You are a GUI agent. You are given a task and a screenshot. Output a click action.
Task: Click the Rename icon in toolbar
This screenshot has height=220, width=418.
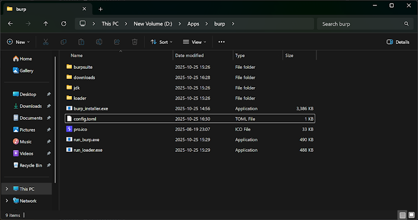point(99,42)
